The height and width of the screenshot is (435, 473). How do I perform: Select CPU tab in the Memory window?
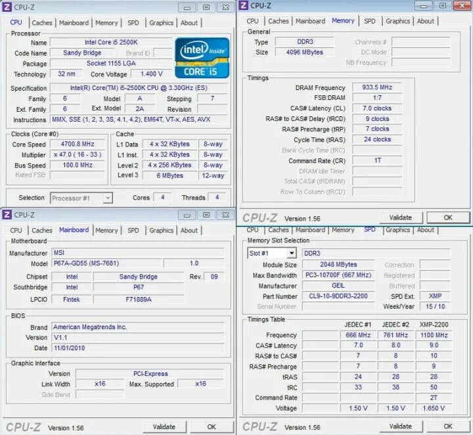pos(252,21)
